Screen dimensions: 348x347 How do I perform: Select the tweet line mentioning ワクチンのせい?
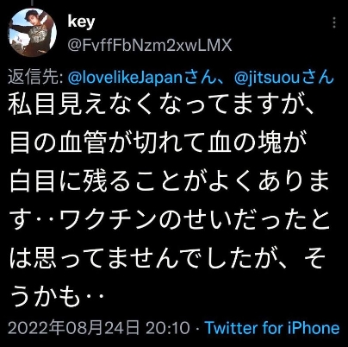tap(169, 220)
